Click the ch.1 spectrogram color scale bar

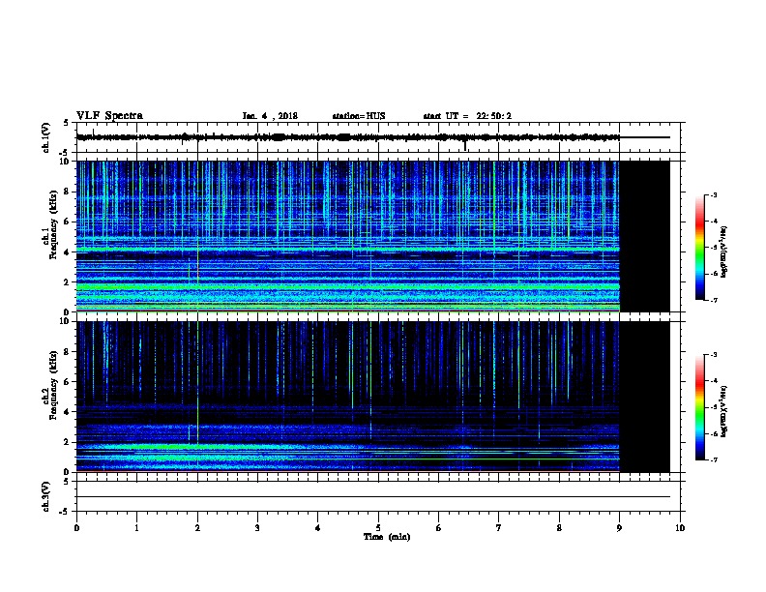coord(699,248)
